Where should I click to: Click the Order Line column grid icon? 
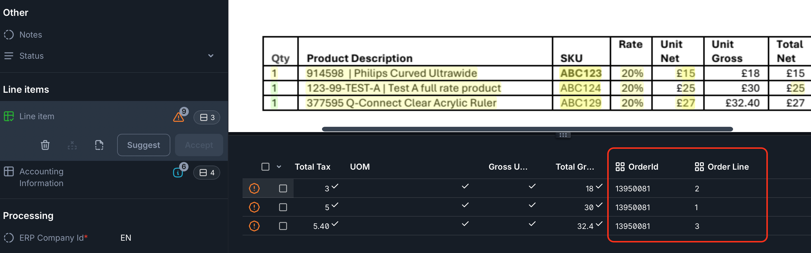[699, 167]
